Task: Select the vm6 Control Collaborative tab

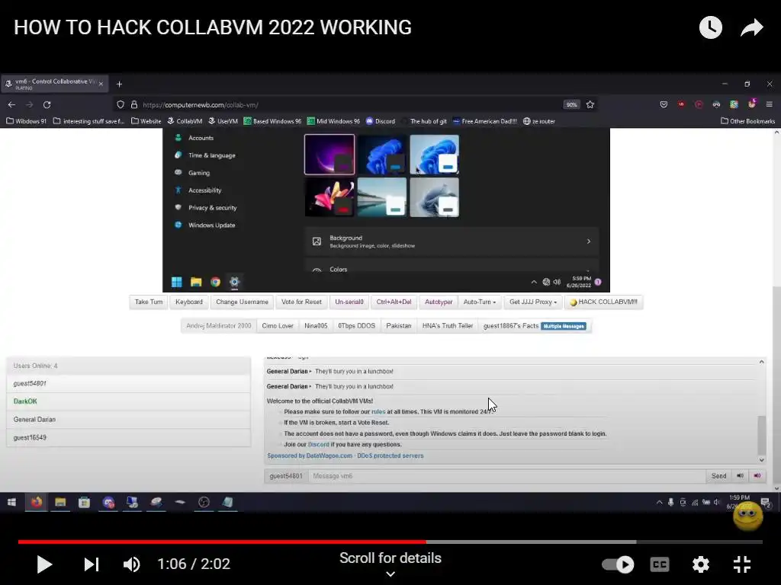Action: 54,84
